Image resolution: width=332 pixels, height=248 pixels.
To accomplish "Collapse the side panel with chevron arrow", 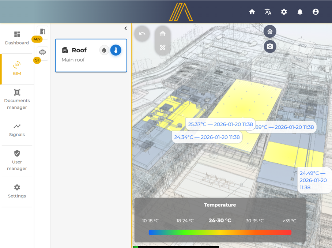I will coord(125,28).
